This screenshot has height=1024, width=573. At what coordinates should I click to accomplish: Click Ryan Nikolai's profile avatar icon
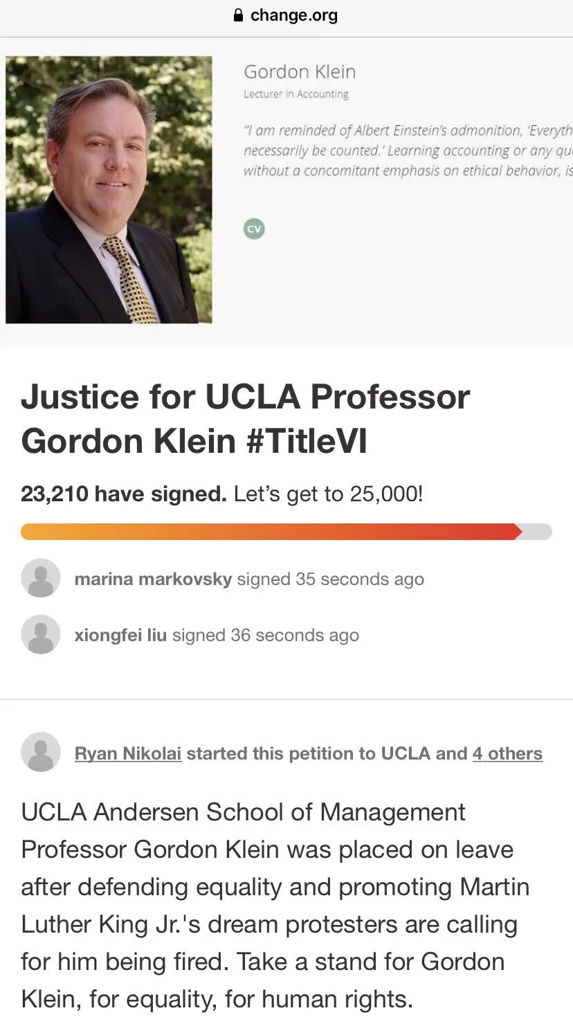41,752
